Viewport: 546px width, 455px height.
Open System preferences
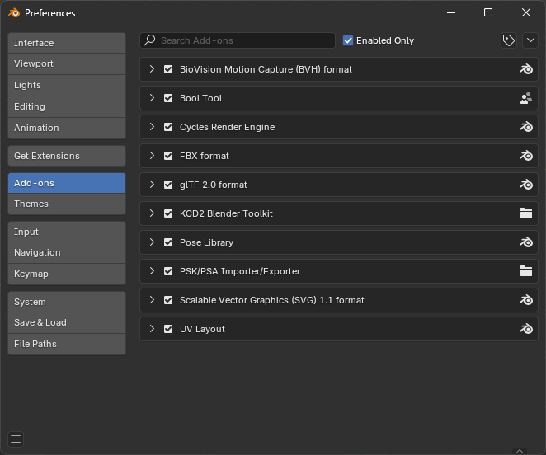pyautogui.click(x=67, y=302)
